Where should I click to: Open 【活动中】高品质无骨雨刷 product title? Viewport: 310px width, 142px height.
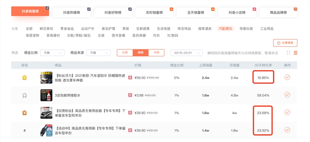[x=90, y=130]
